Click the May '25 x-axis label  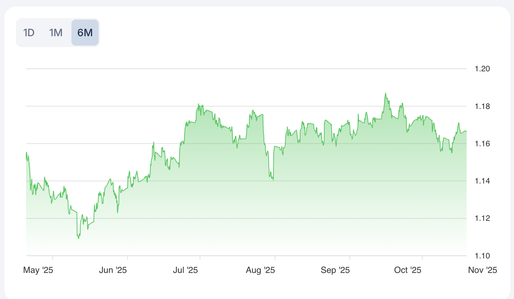38,270
